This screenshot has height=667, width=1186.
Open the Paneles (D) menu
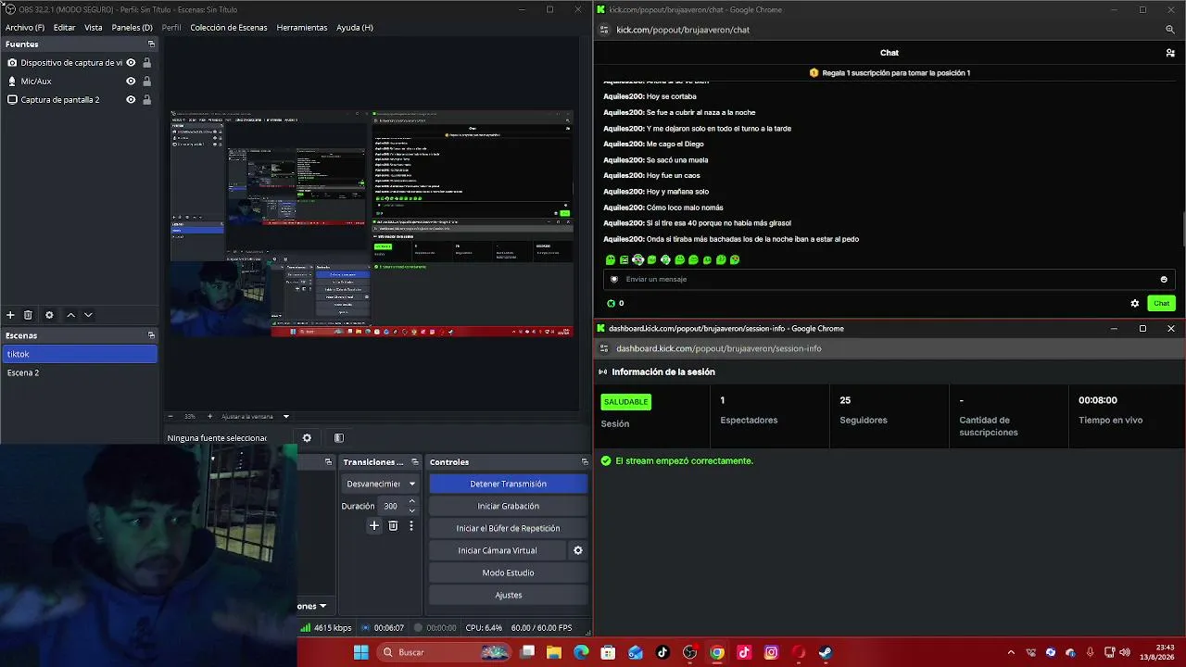(132, 28)
